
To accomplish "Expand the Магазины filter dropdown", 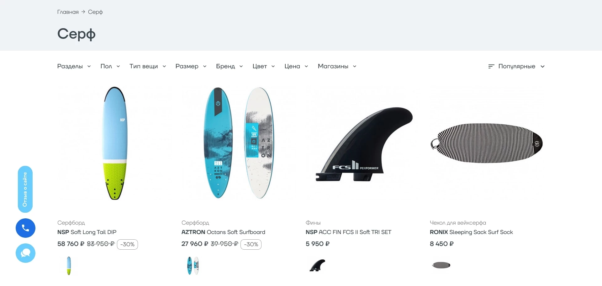I will 337,66.
